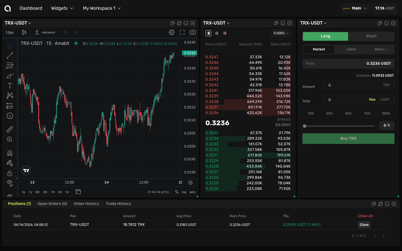
Task: Toggle logarithmic scale on the chart
Action: click(x=184, y=192)
